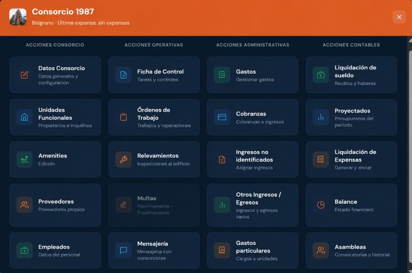The height and width of the screenshot is (273, 412).
Task: Click the briefcase icon on Liquidación de sueldo
Action: tap(321, 75)
